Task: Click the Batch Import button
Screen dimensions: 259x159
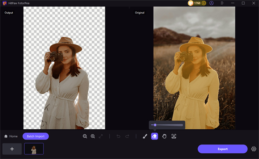Action: pyautogui.click(x=36, y=136)
